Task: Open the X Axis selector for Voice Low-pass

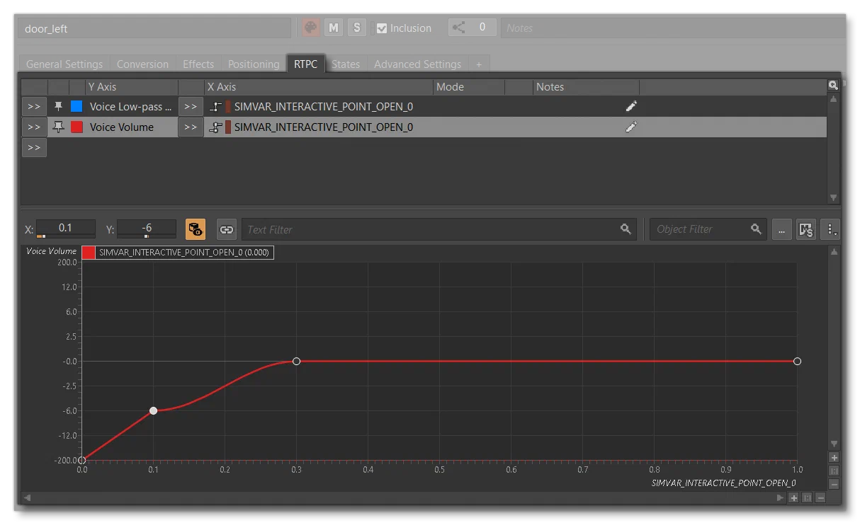Action: (x=190, y=107)
